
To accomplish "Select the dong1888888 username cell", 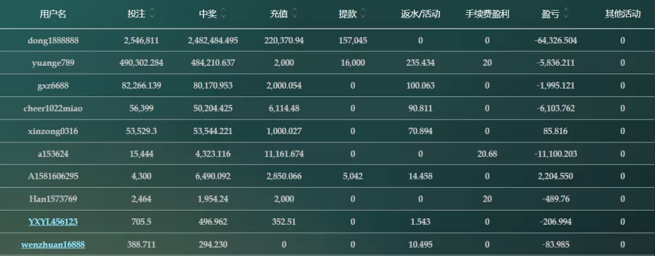I will [53, 40].
